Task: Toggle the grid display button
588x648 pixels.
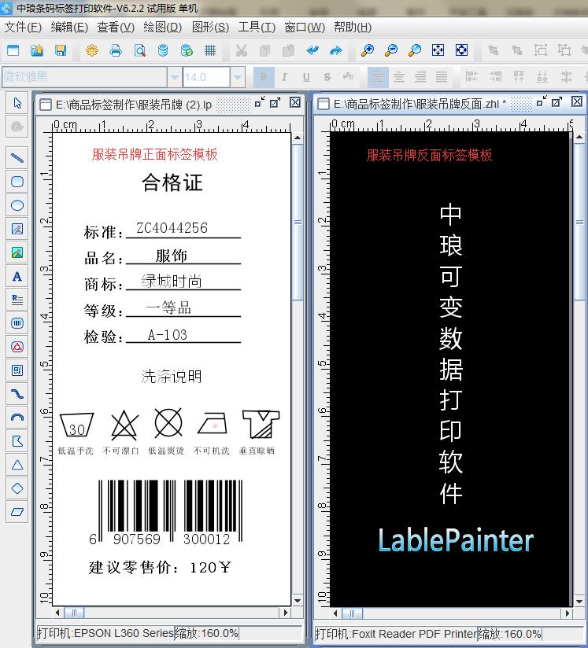Action: pos(210,50)
